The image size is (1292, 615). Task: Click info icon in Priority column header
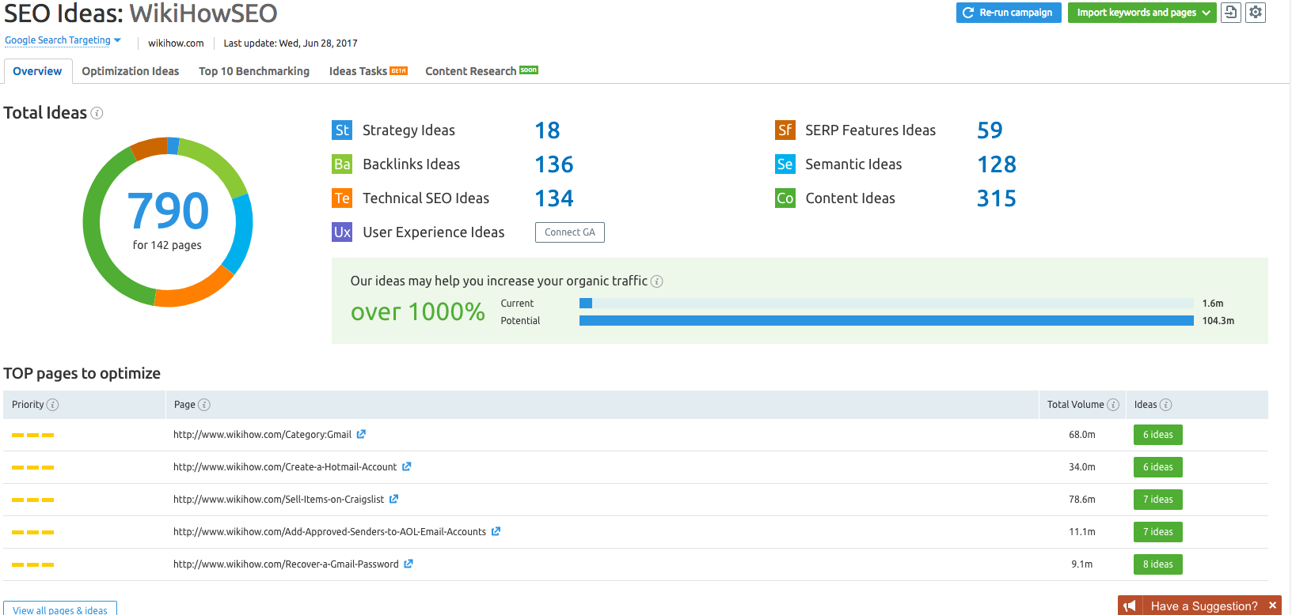(x=52, y=405)
